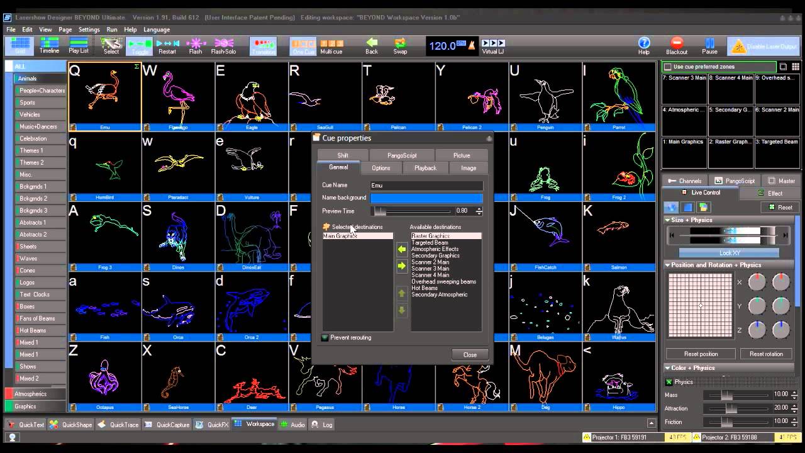Toggle Use cue preferred zones checkbox

[x=668, y=67]
